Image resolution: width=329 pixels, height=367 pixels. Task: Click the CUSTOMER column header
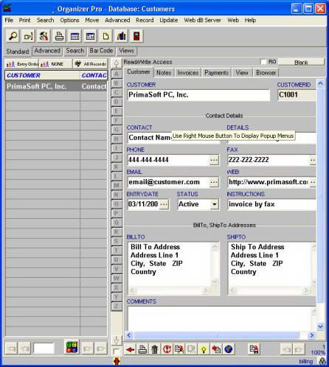(x=42, y=75)
